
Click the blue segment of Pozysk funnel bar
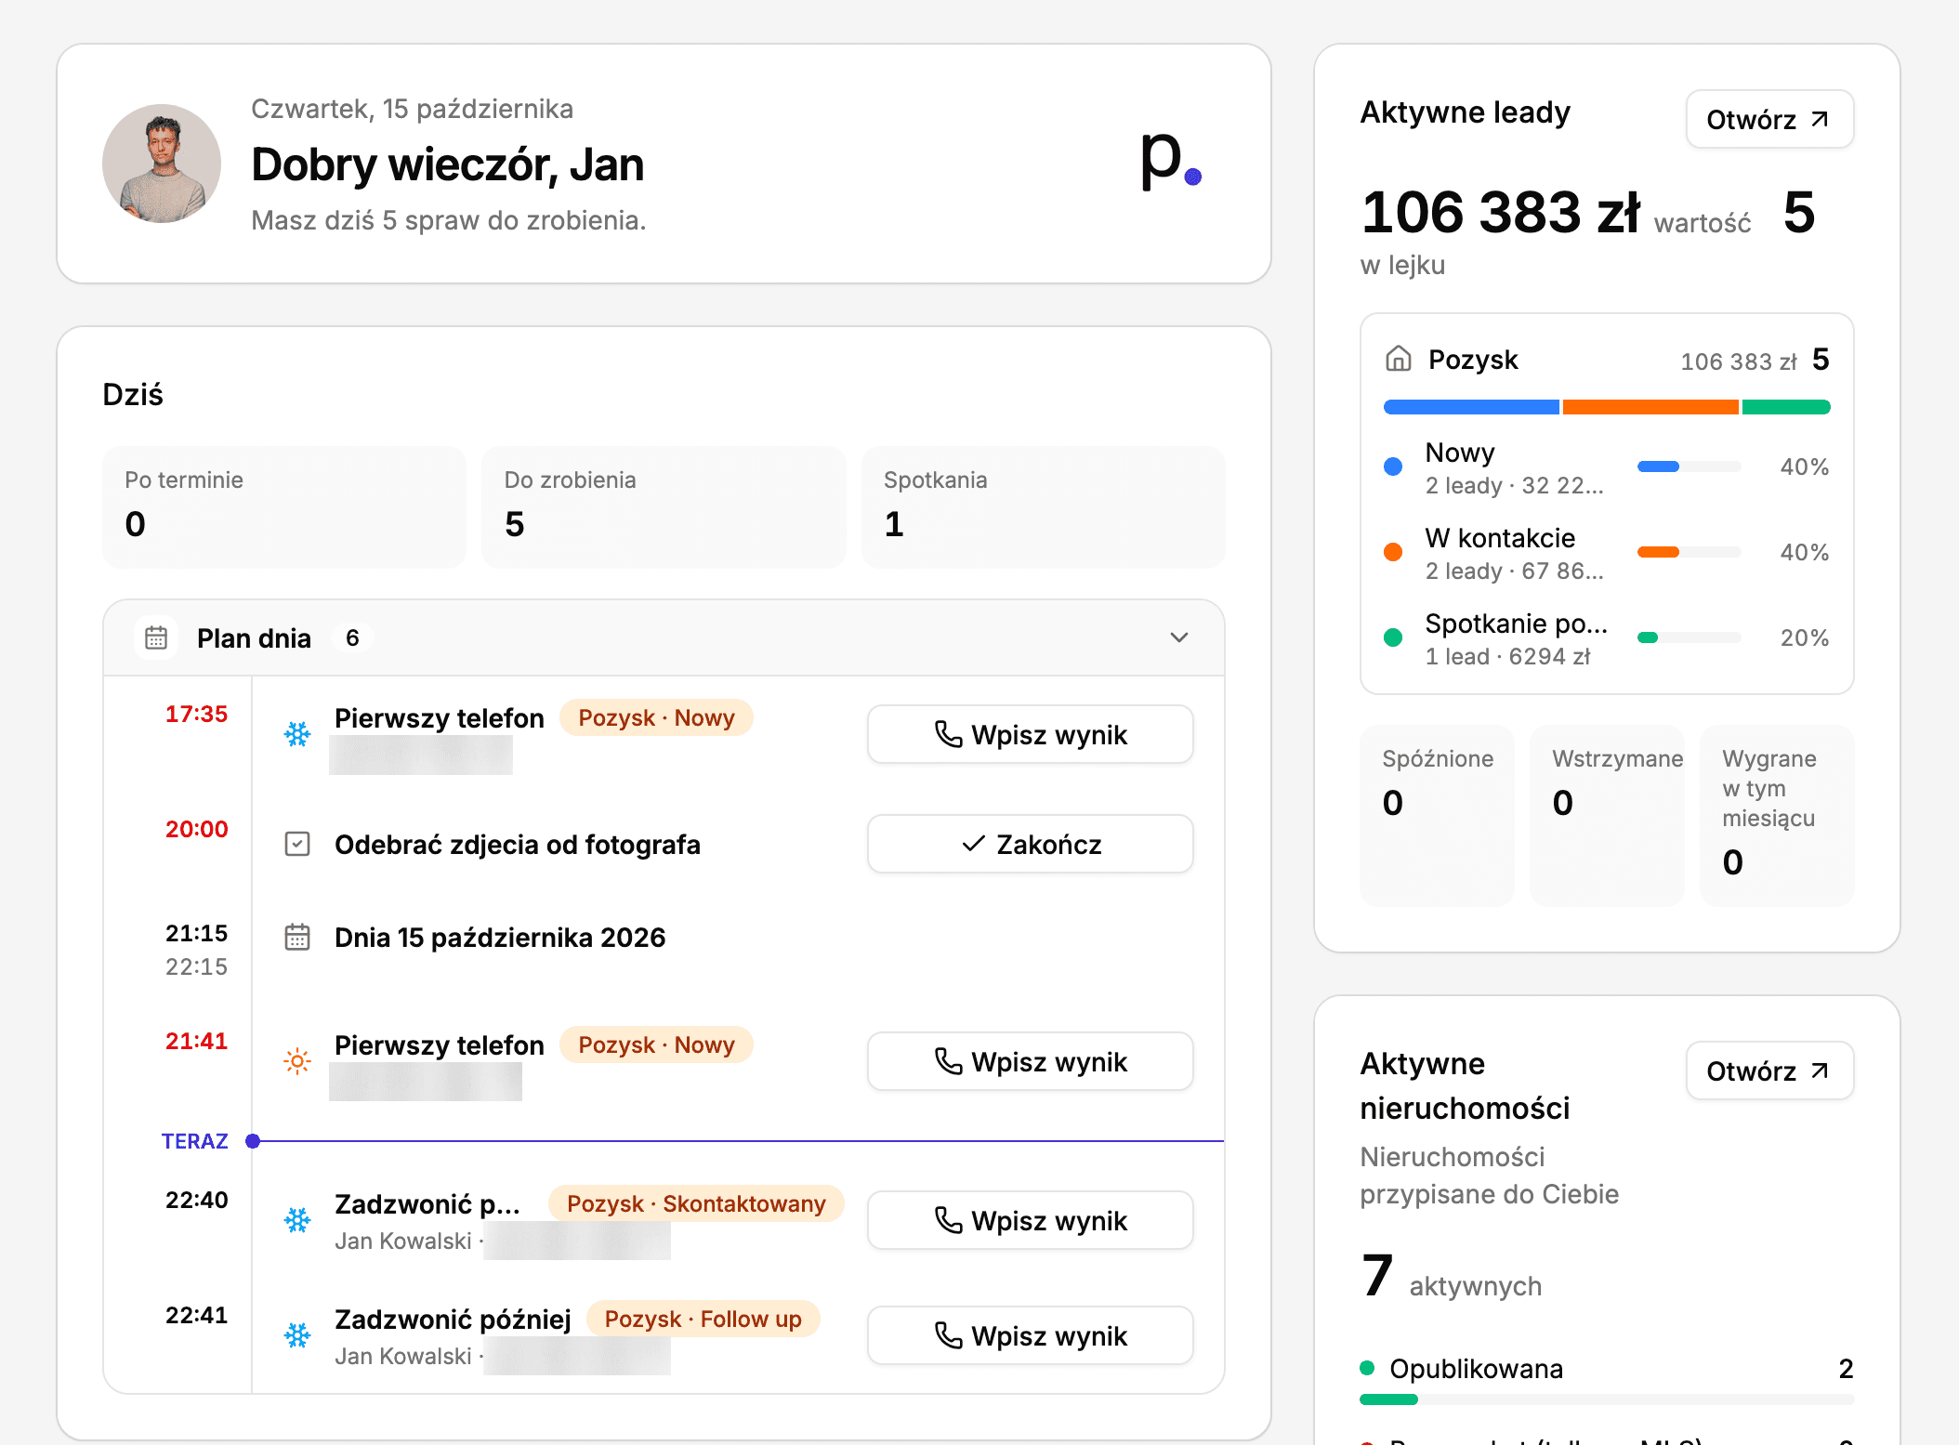(x=1471, y=407)
